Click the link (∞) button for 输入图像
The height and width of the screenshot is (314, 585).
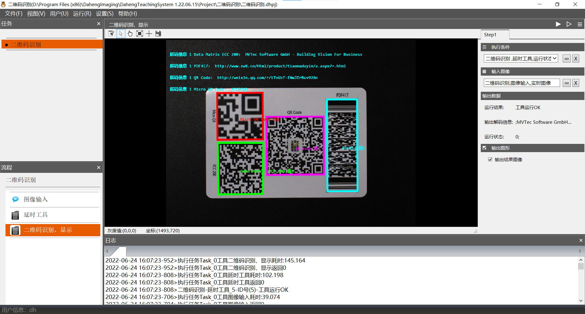click(x=567, y=83)
